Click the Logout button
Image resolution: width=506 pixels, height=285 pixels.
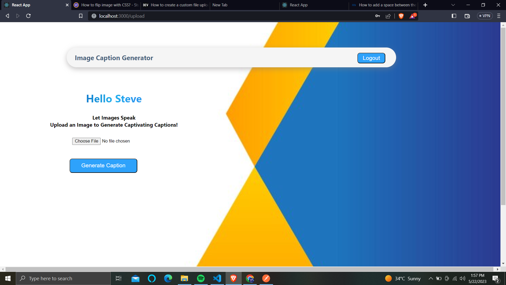click(371, 58)
